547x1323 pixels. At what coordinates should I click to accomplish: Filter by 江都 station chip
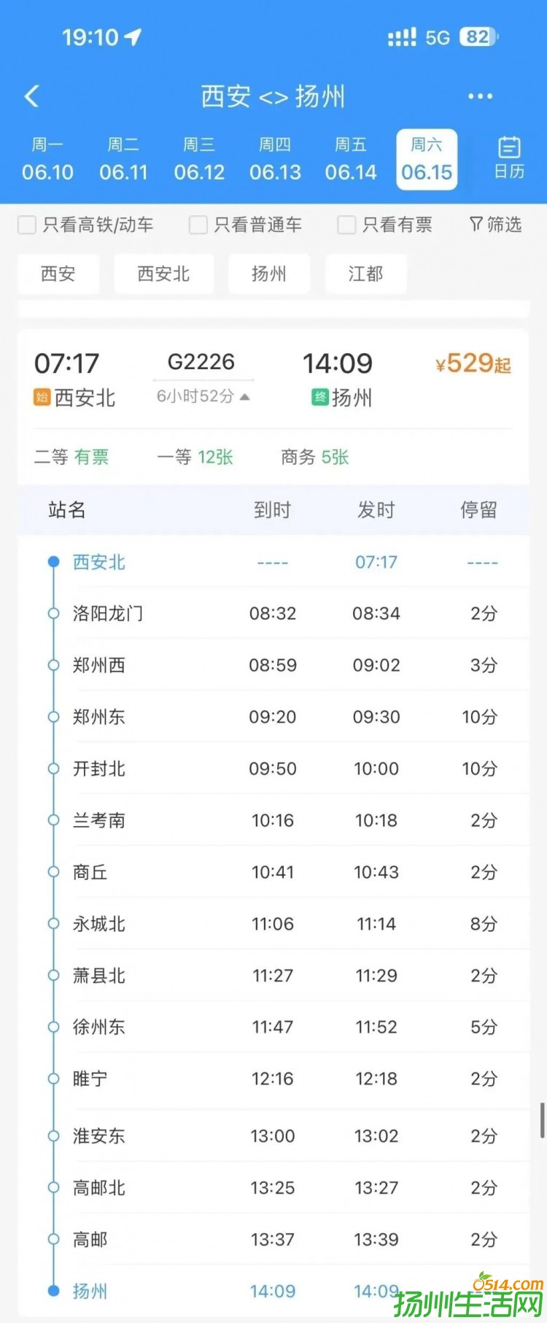[x=365, y=274]
